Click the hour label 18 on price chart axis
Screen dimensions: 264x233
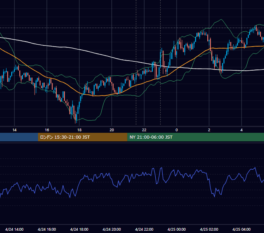click(79, 130)
